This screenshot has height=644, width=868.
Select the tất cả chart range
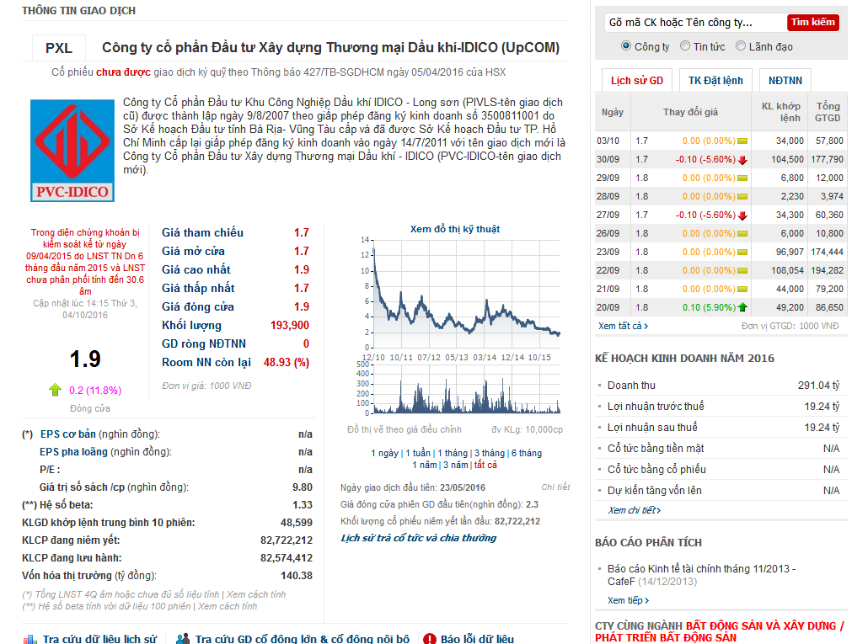point(485,466)
